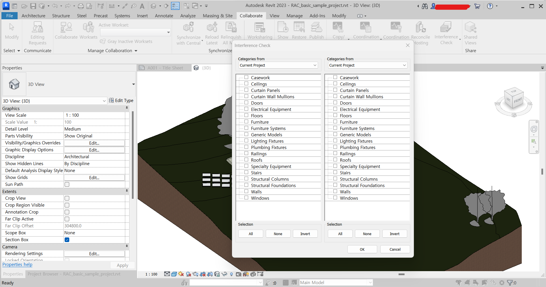This screenshot has height=287, width=546.
Task: Open the Annotate ribbon tab
Action: pyautogui.click(x=164, y=16)
